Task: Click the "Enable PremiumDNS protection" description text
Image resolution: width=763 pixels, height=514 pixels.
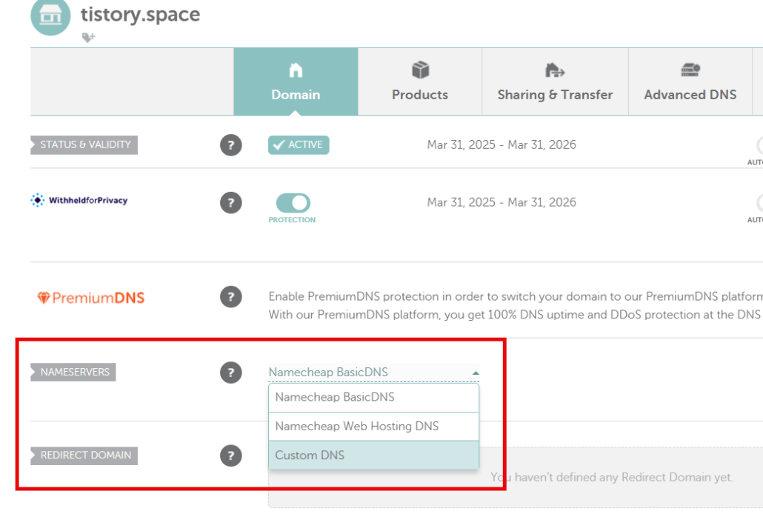Action: pyautogui.click(x=516, y=306)
